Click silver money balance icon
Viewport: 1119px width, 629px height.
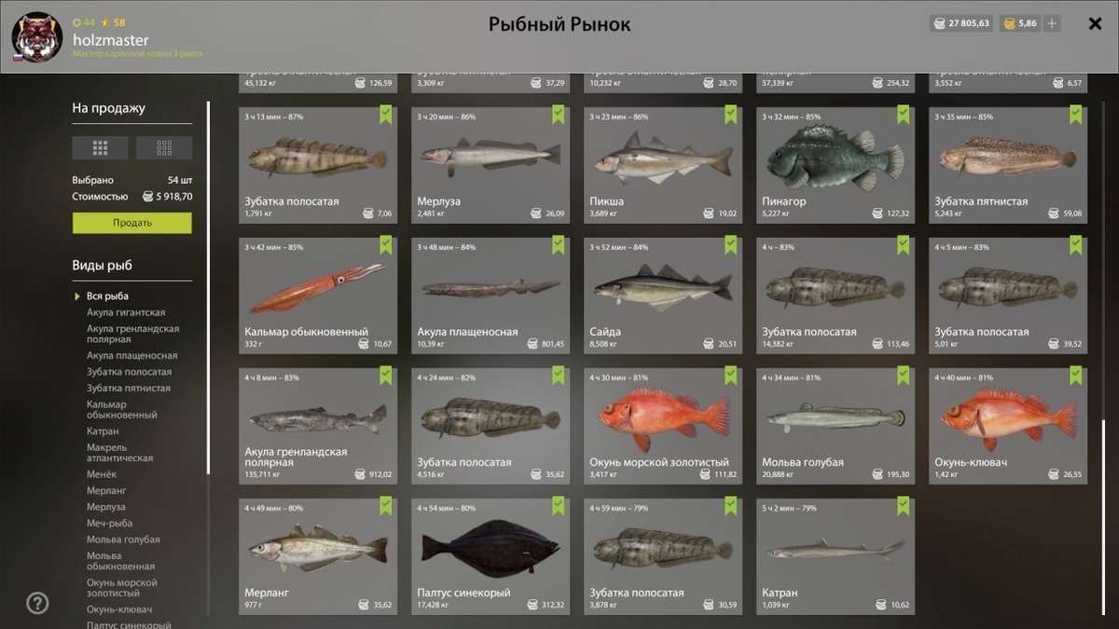tap(938, 23)
